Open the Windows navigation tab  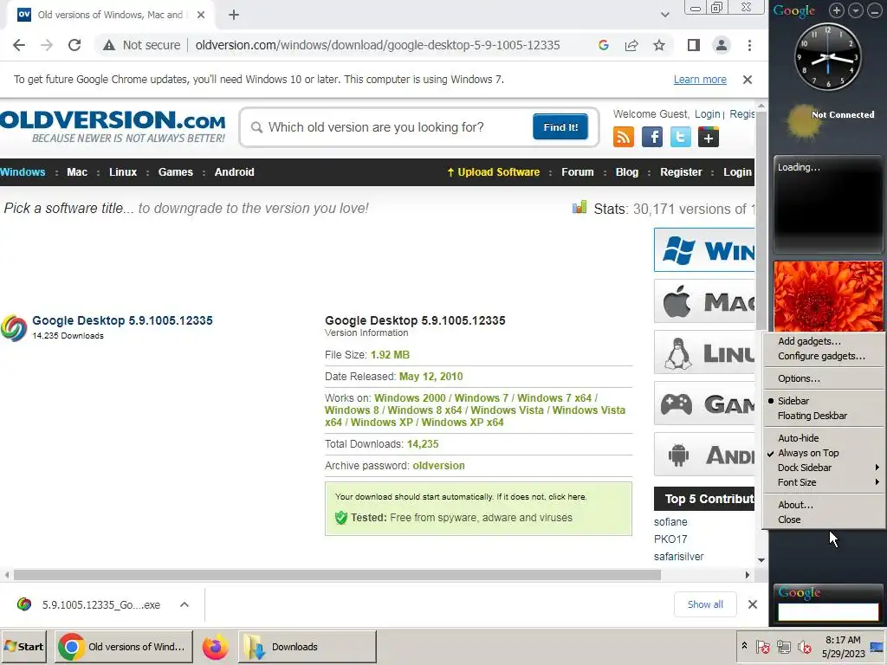tap(23, 172)
